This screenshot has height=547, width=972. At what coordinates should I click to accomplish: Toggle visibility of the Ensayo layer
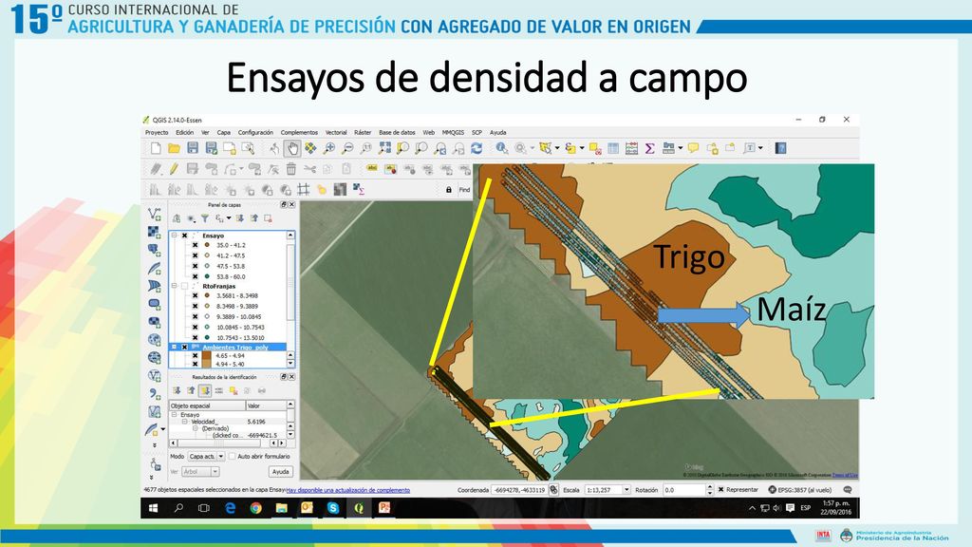[185, 236]
